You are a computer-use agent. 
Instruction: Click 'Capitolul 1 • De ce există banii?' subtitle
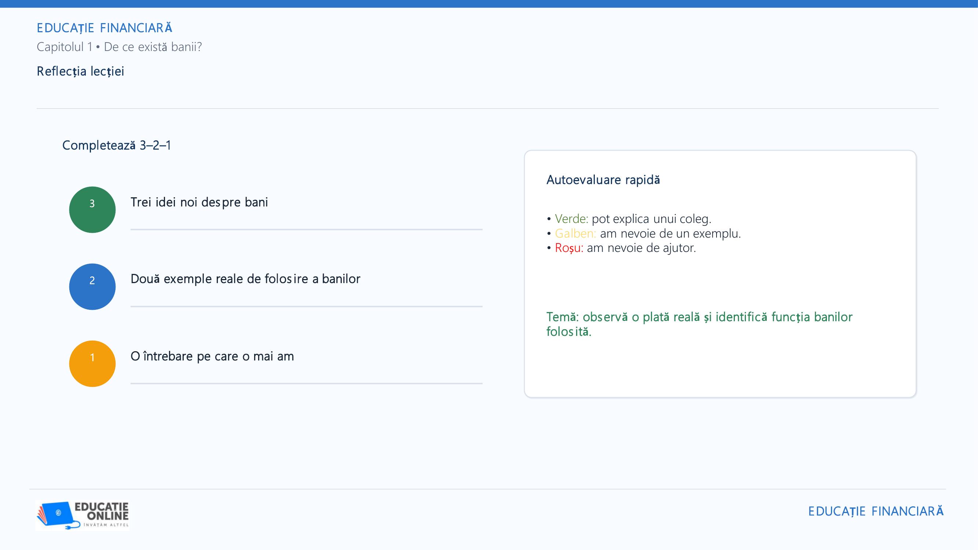point(119,47)
